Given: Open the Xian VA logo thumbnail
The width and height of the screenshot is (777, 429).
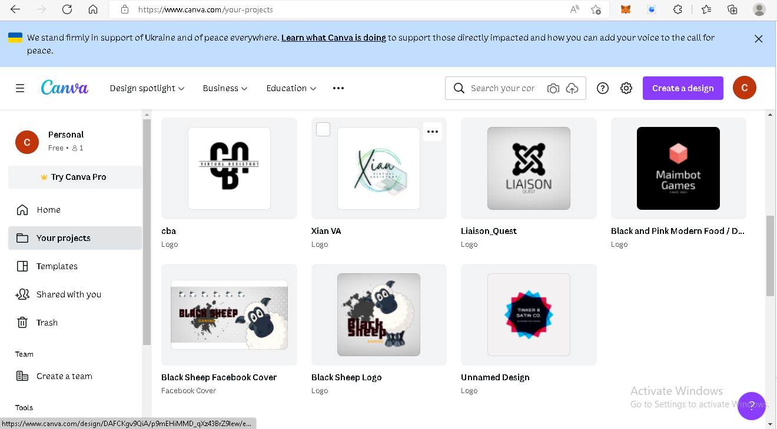Looking at the screenshot, I should coord(378,168).
